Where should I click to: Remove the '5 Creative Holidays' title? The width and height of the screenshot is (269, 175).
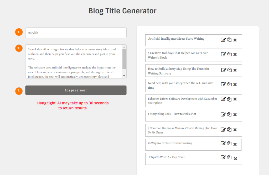click(x=235, y=54)
